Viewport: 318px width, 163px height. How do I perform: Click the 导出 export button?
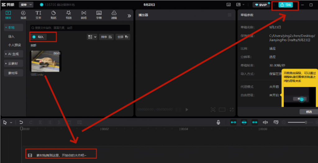click(285, 5)
